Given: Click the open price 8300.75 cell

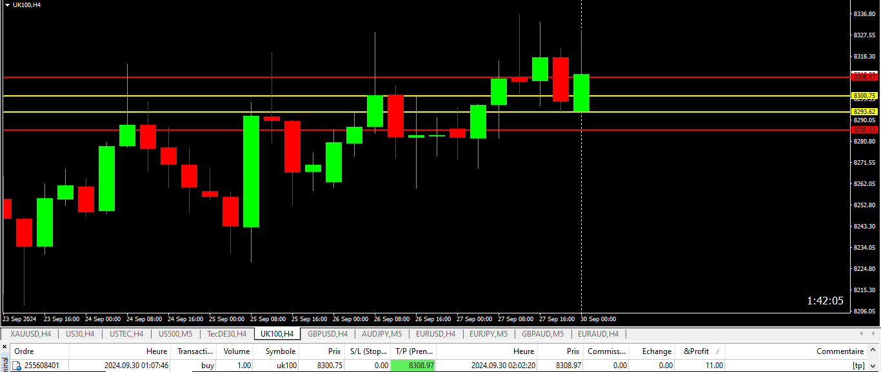Looking at the screenshot, I should coord(330,366).
